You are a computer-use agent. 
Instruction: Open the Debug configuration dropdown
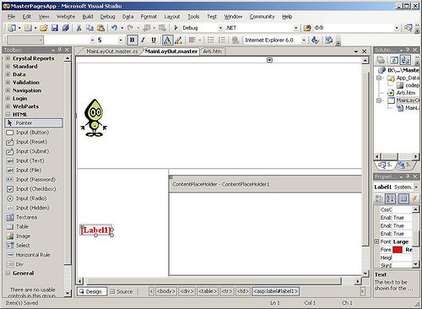pos(220,28)
